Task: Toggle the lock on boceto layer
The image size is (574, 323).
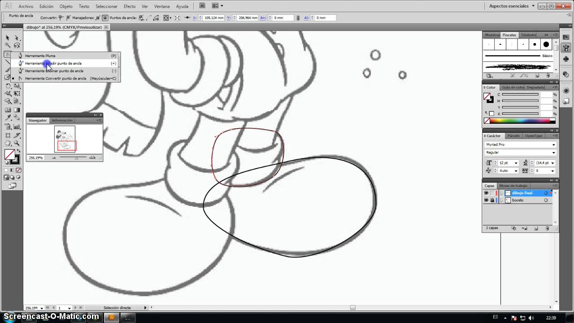Action: point(492,200)
